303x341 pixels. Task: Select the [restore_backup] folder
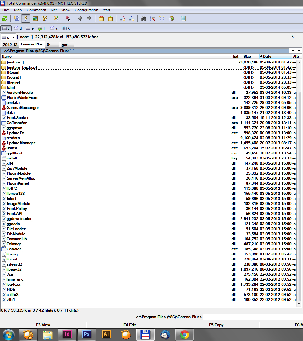click(148, 67)
